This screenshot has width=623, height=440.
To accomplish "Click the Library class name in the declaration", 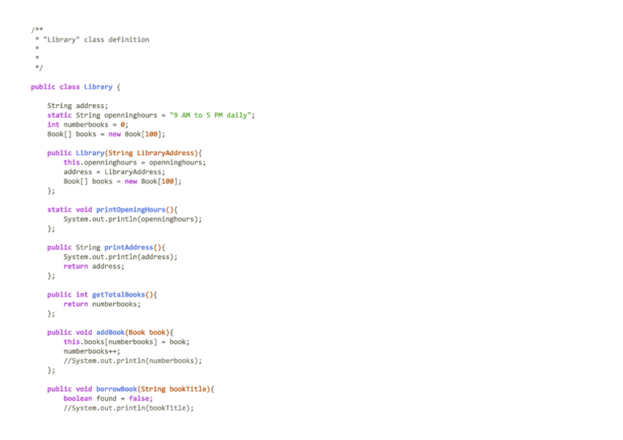I will (98, 87).
